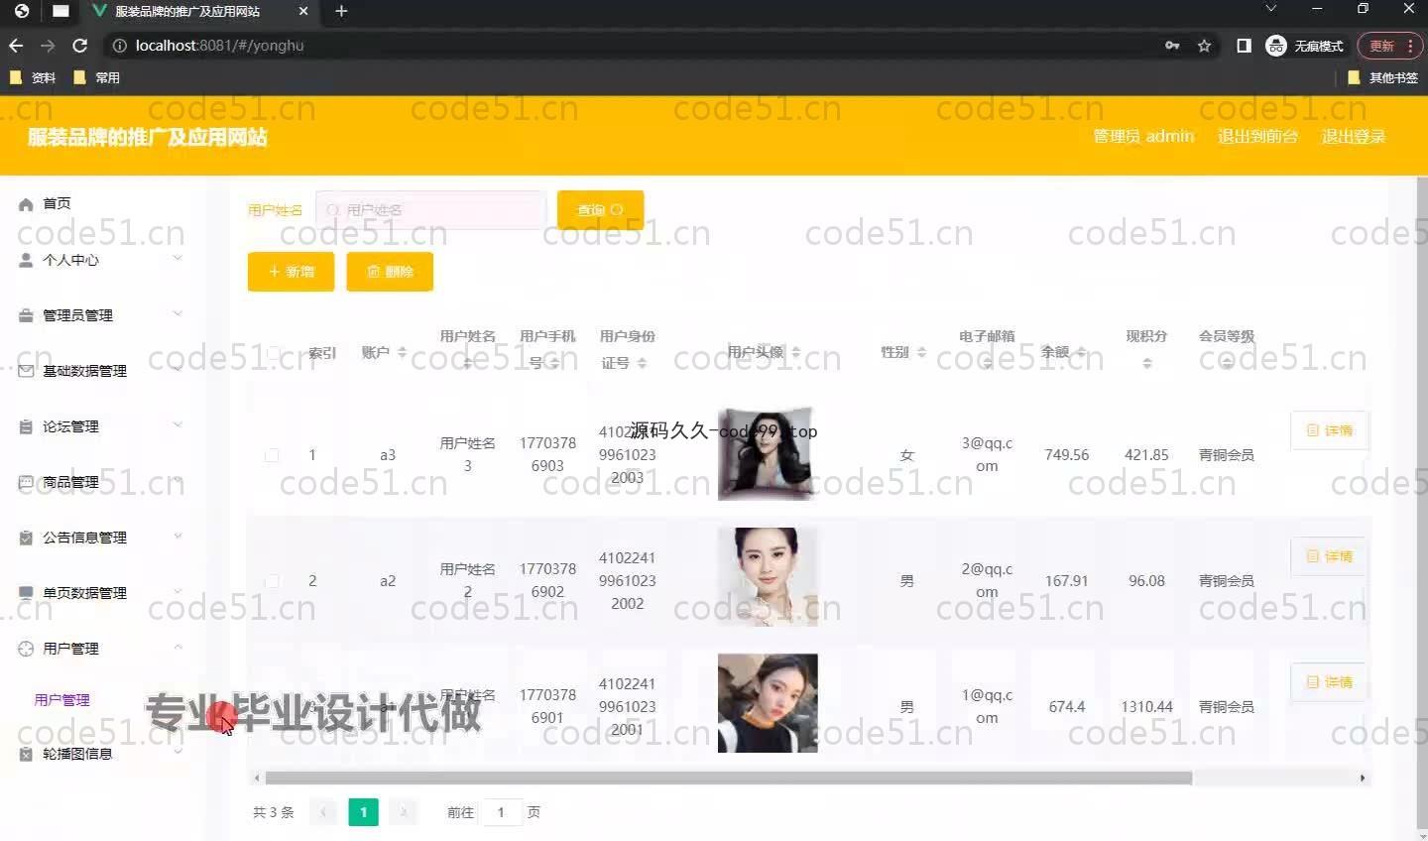The width and height of the screenshot is (1428, 841).
Task: Sort by 性别 column arrows
Action: 921,352
